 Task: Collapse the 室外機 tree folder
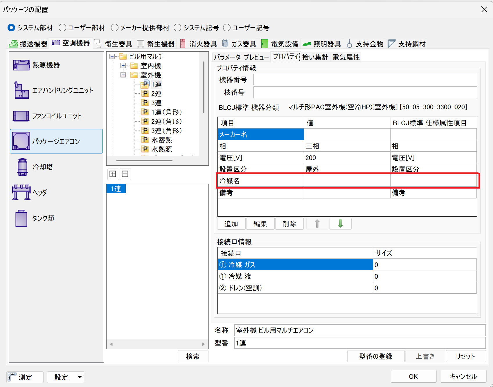123,75
